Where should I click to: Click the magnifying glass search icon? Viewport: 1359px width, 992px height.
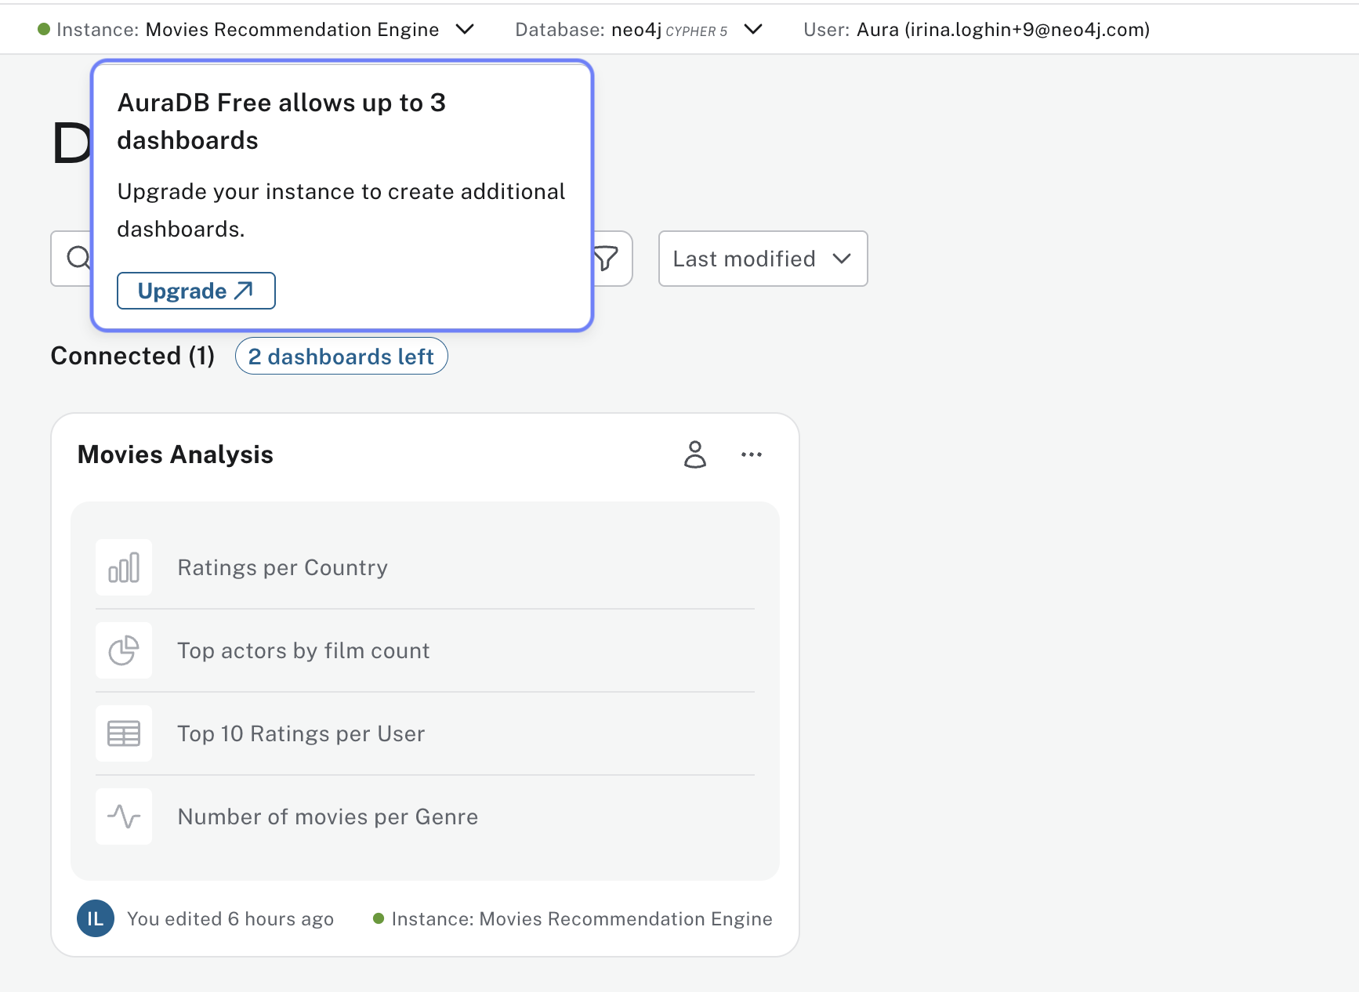tap(78, 258)
